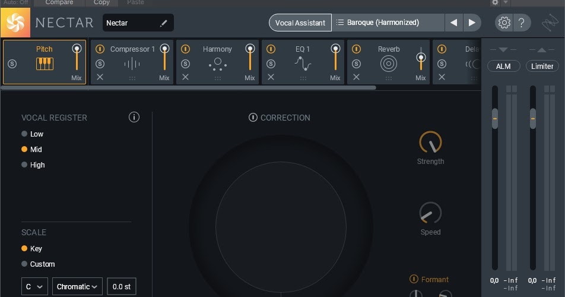This screenshot has height=297, width=565.
Task: Go to the previous preset
Action: 453,23
